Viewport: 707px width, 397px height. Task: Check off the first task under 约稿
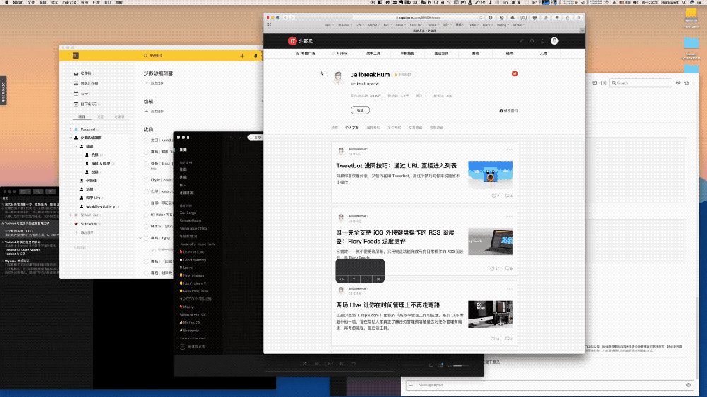146,141
